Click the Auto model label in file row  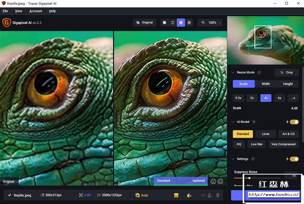(144, 195)
